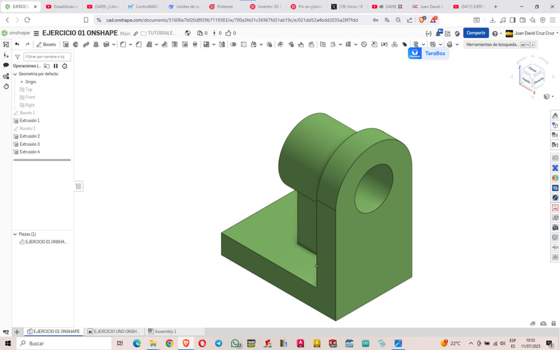Image resolution: width=560 pixels, height=350 pixels.
Task: Select the Fillet tool
Action: click(x=122, y=44)
